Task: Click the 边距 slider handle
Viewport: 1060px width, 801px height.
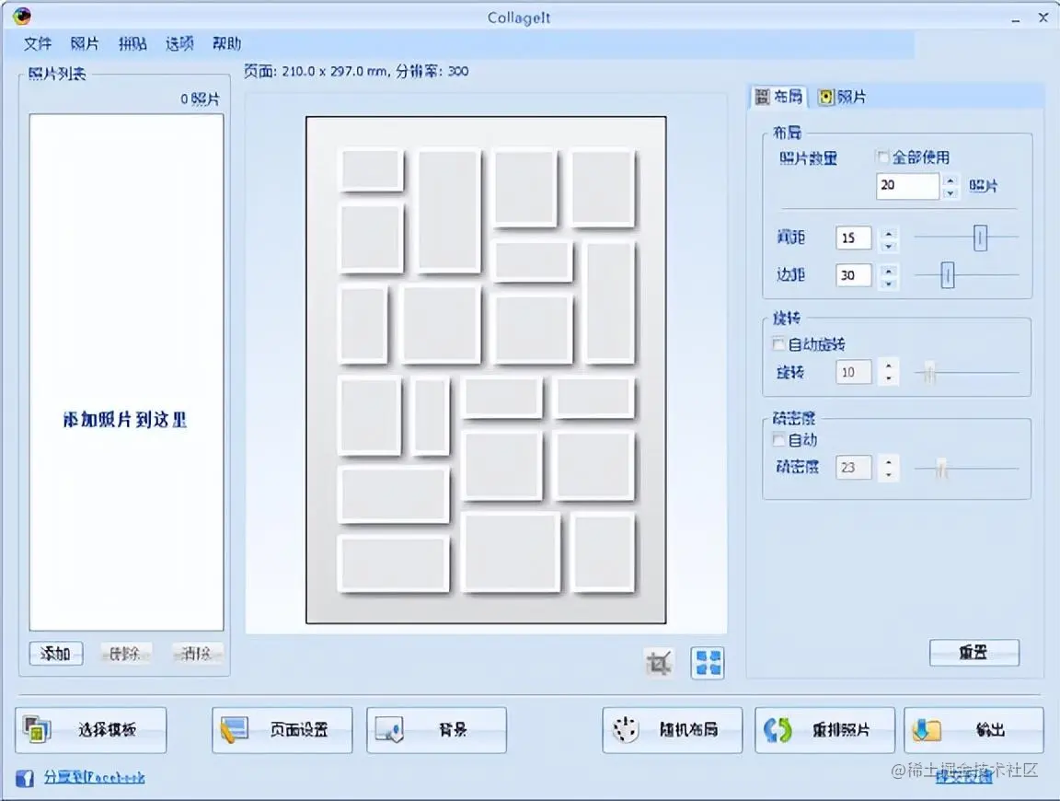Action: click(948, 275)
